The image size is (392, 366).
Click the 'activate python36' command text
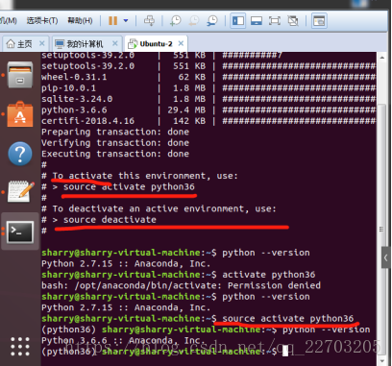(269, 275)
